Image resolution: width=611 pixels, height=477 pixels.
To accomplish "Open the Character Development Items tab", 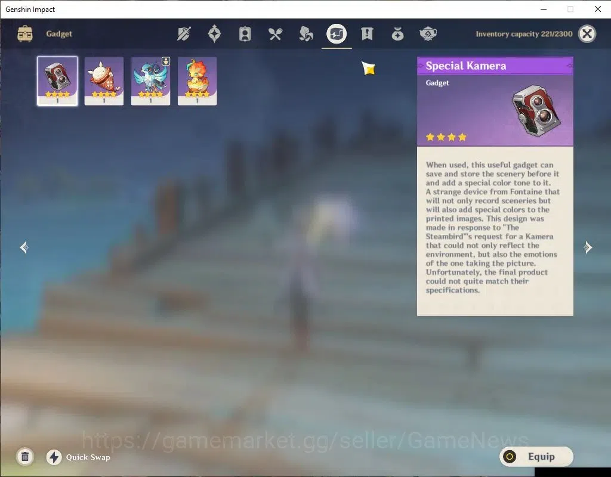I will pyautogui.click(x=245, y=34).
